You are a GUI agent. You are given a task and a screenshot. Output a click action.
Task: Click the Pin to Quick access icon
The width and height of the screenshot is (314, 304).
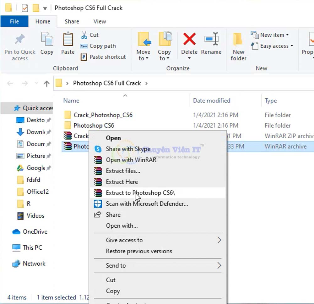coord(20,40)
